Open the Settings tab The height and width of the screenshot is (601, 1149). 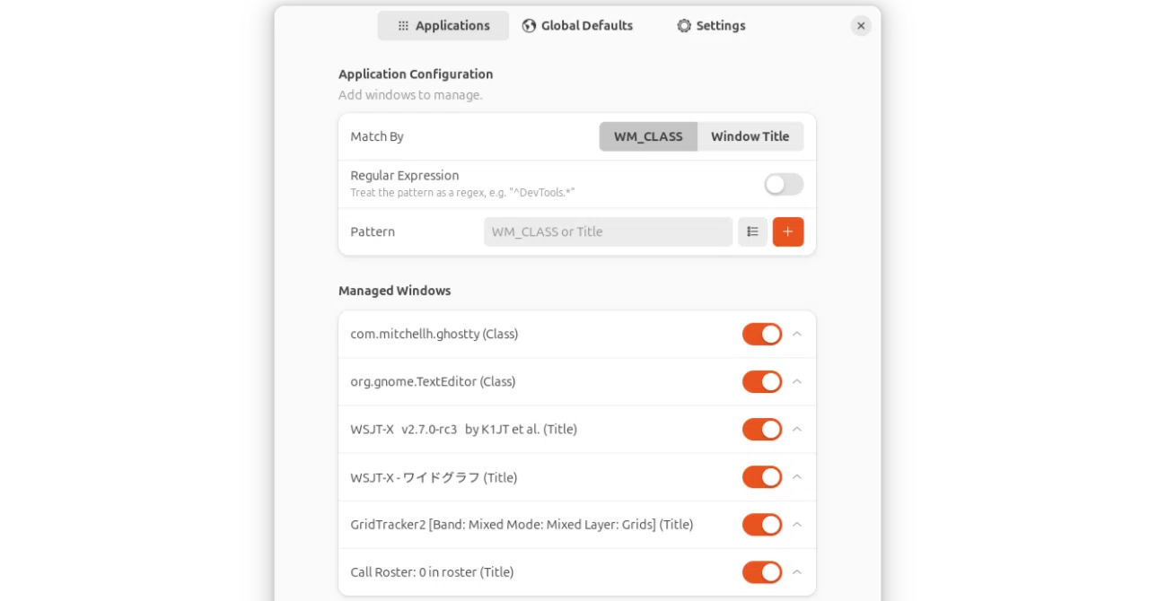[x=711, y=26]
